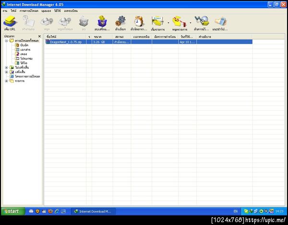Click the system tray clock 14:23
The height and width of the screenshot is (225, 288).
[x=279, y=212]
